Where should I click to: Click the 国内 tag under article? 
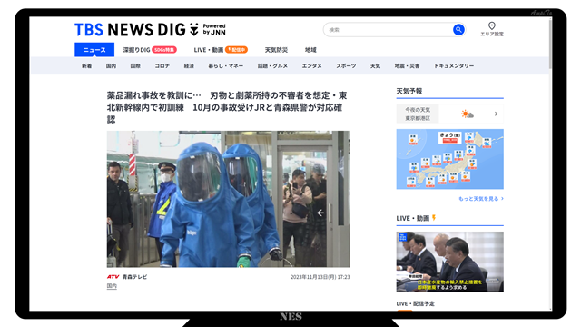pyautogui.click(x=112, y=286)
